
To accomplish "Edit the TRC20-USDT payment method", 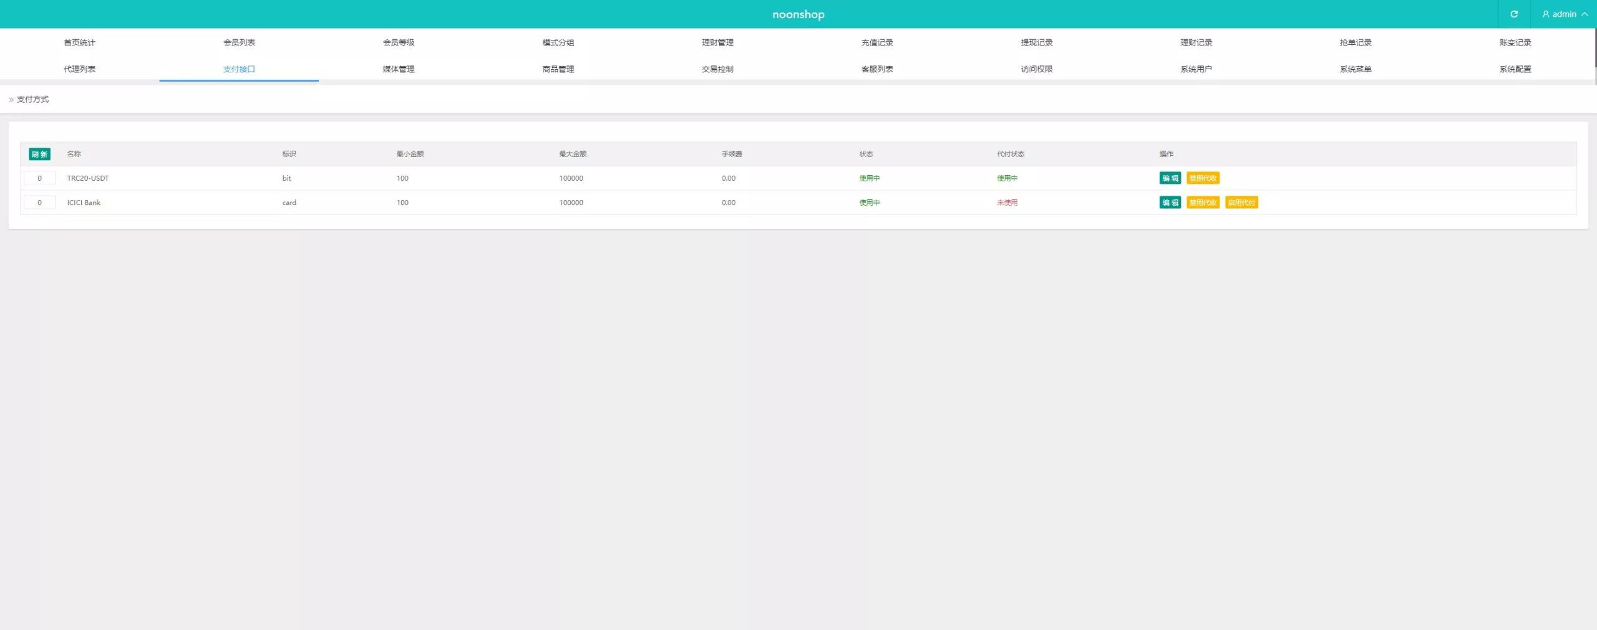I will [1170, 178].
